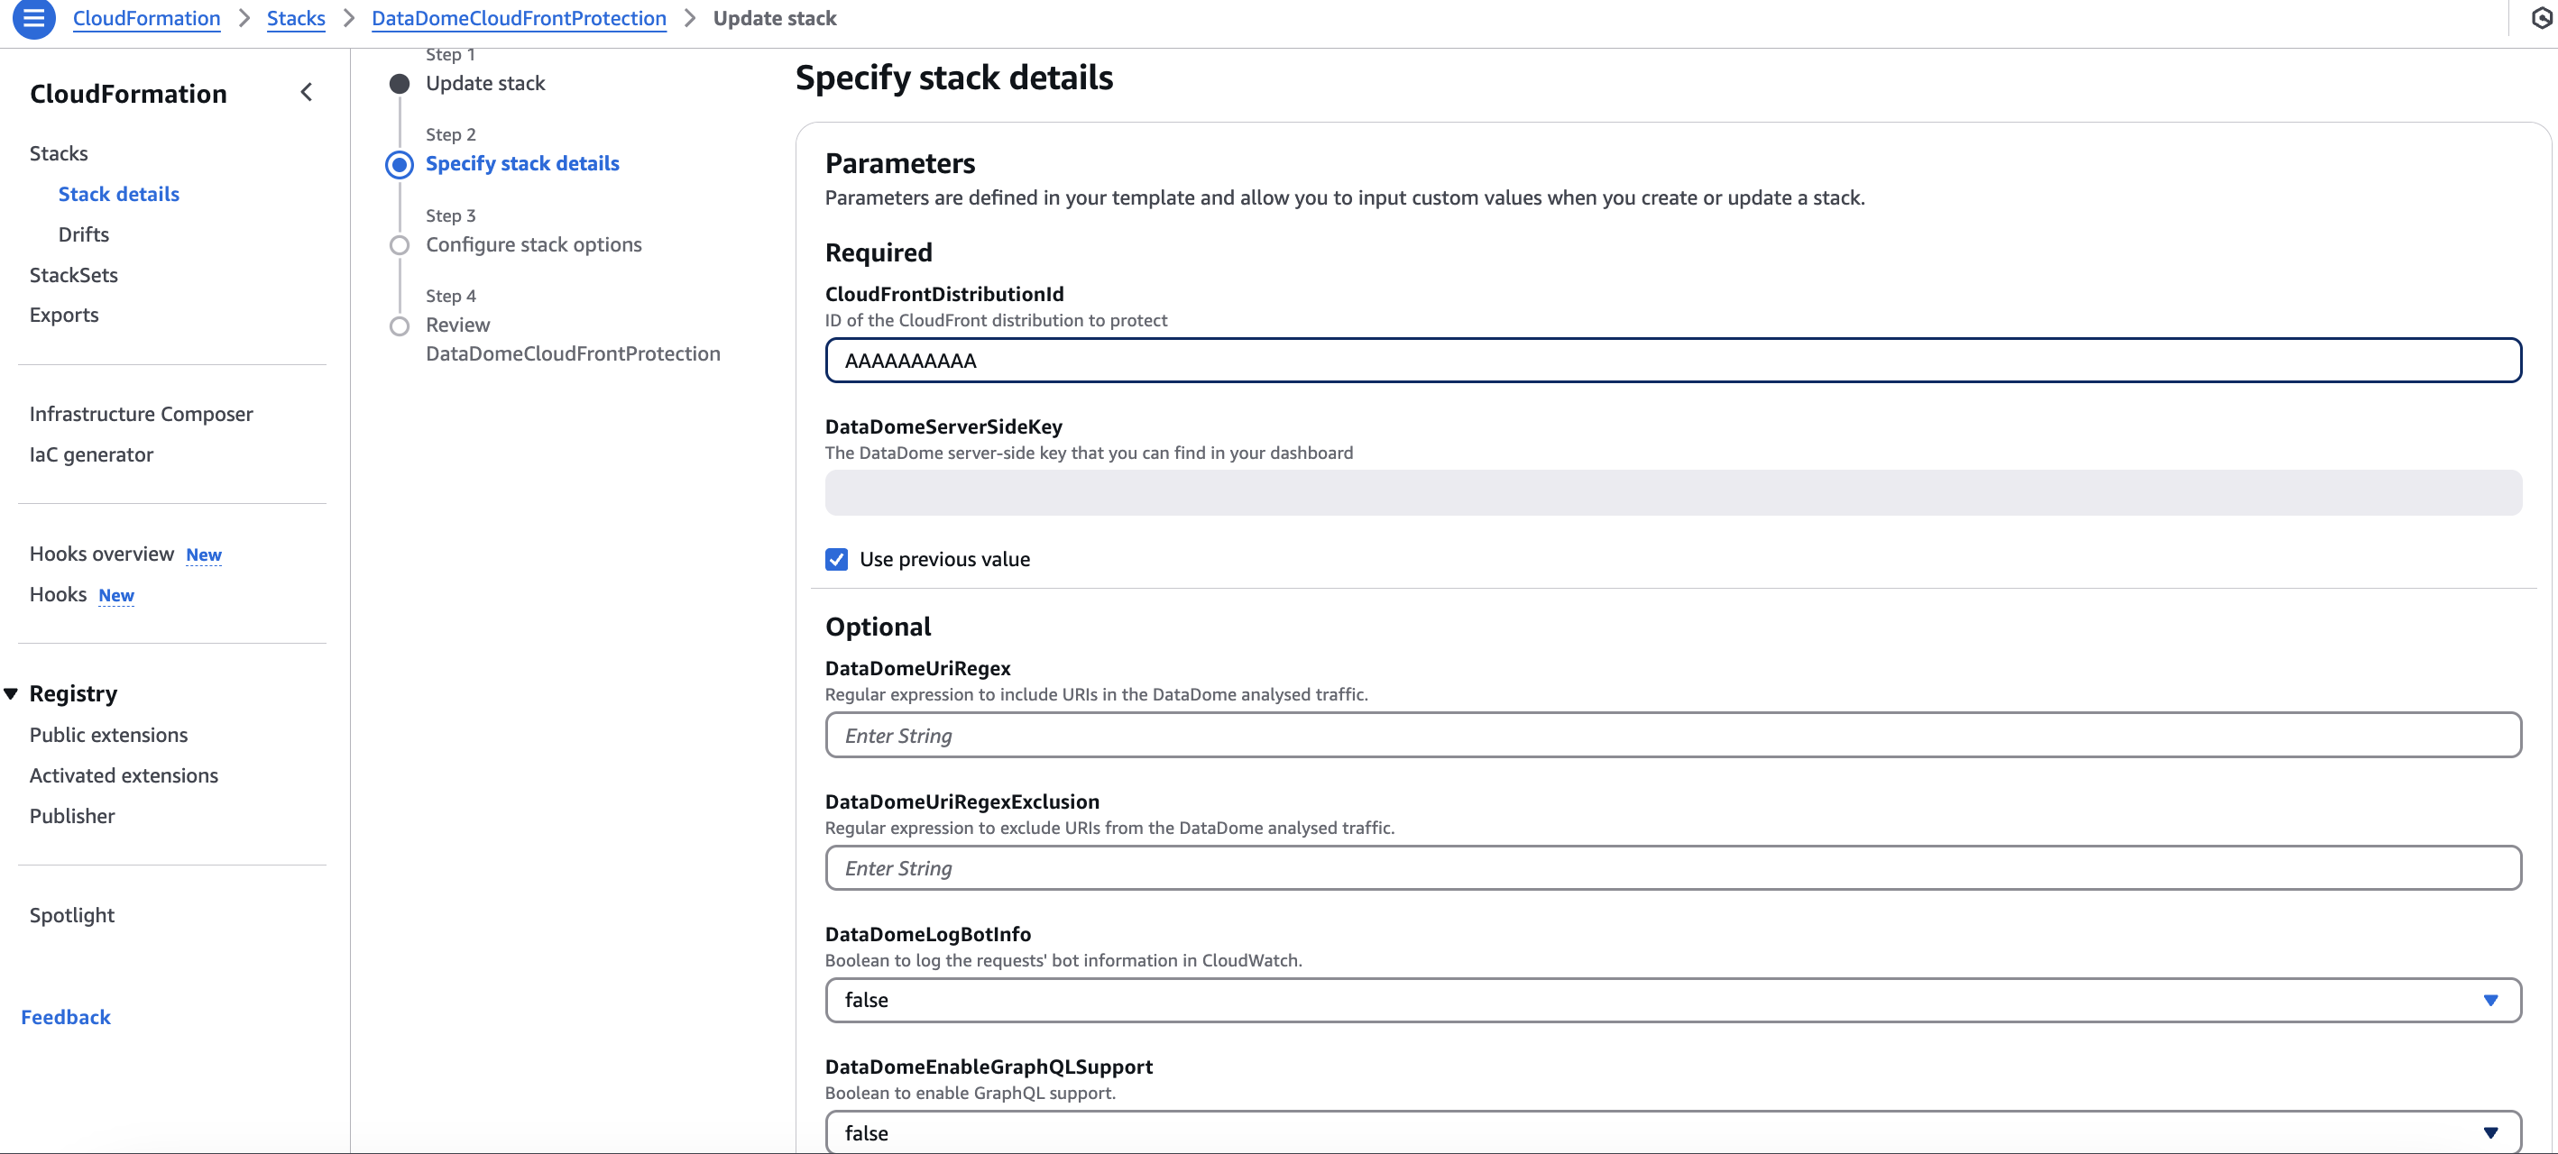Click the Step 4 Review circle indicator
This screenshot has height=1154, width=2558.
400,325
